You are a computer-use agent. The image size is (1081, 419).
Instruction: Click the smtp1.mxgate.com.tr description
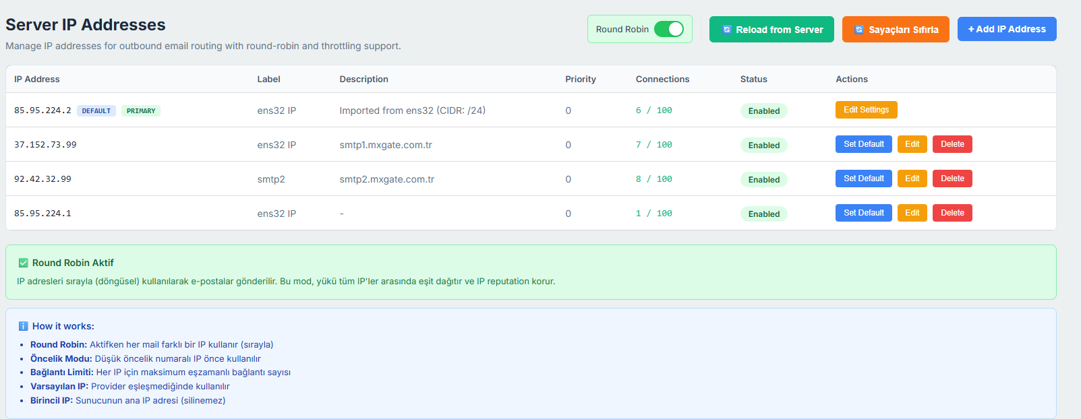pos(386,145)
